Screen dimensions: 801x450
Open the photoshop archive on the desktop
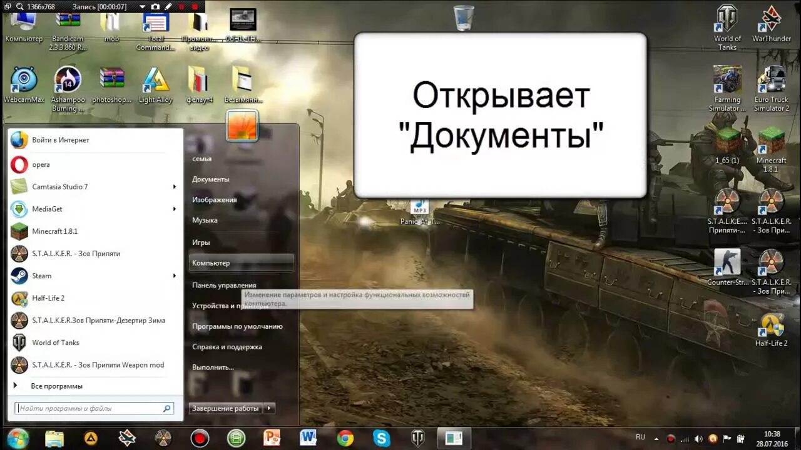coord(111,85)
